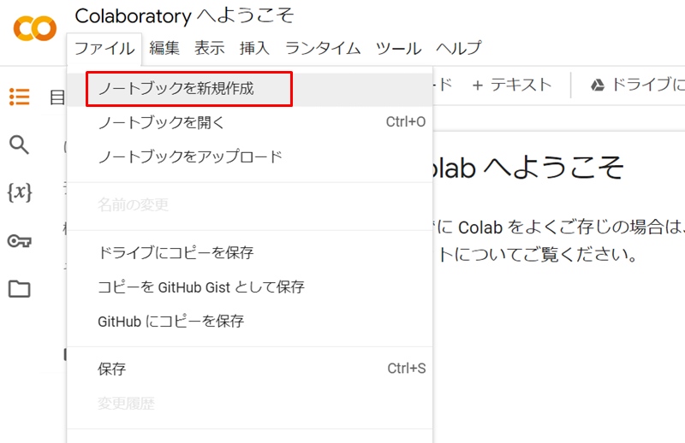Screen dimensions: 685x443
Task: Open the ランタイム menu
Action: 324,48
